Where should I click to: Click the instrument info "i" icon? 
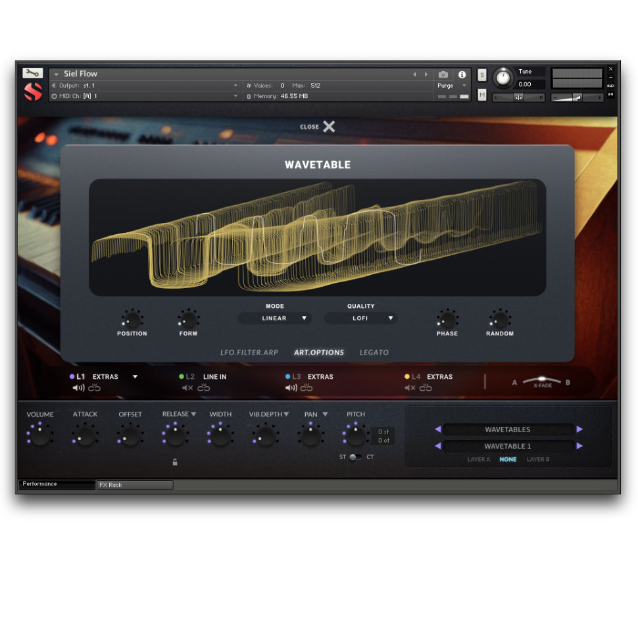click(462, 75)
